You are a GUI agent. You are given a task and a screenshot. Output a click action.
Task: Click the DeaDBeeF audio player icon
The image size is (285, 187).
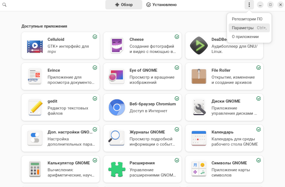coord(199,46)
